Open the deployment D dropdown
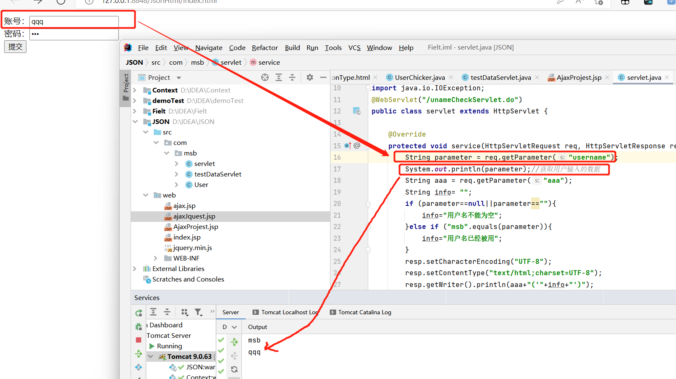The width and height of the screenshot is (676, 379). pyautogui.click(x=230, y=327)
